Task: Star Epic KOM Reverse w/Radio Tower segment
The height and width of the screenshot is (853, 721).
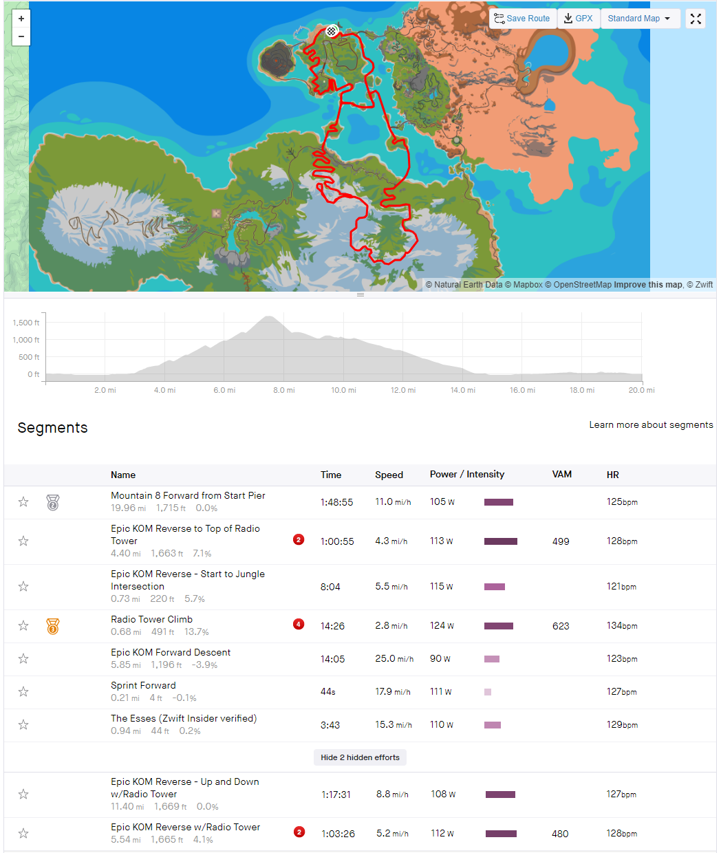Action: [x=23, y=834]
